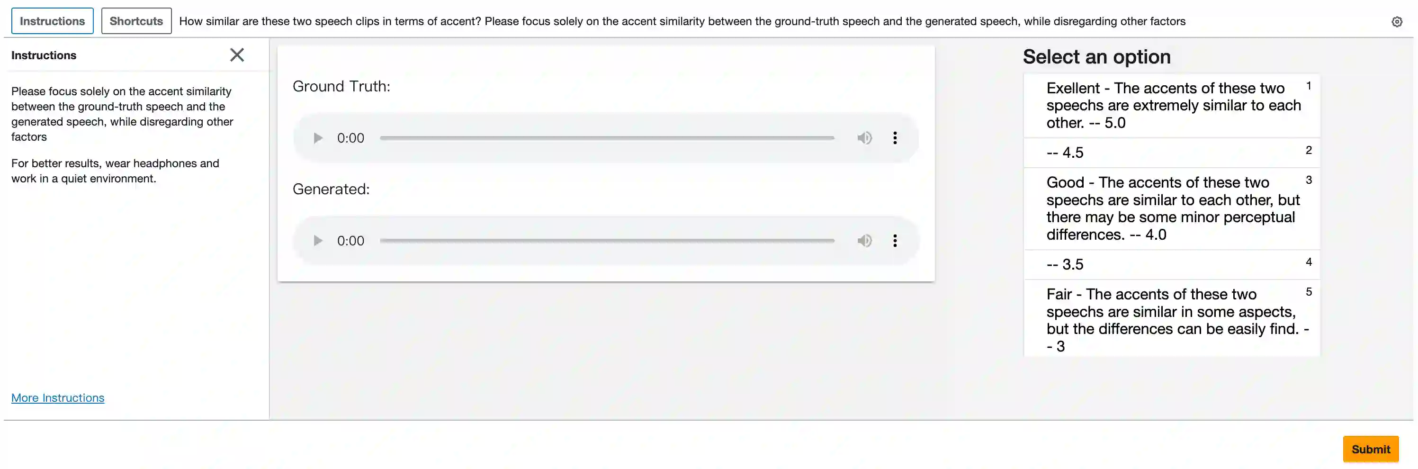Screen dimensions: 1418x469
Task: Mute the Generated audio
Action: point(864,241)
